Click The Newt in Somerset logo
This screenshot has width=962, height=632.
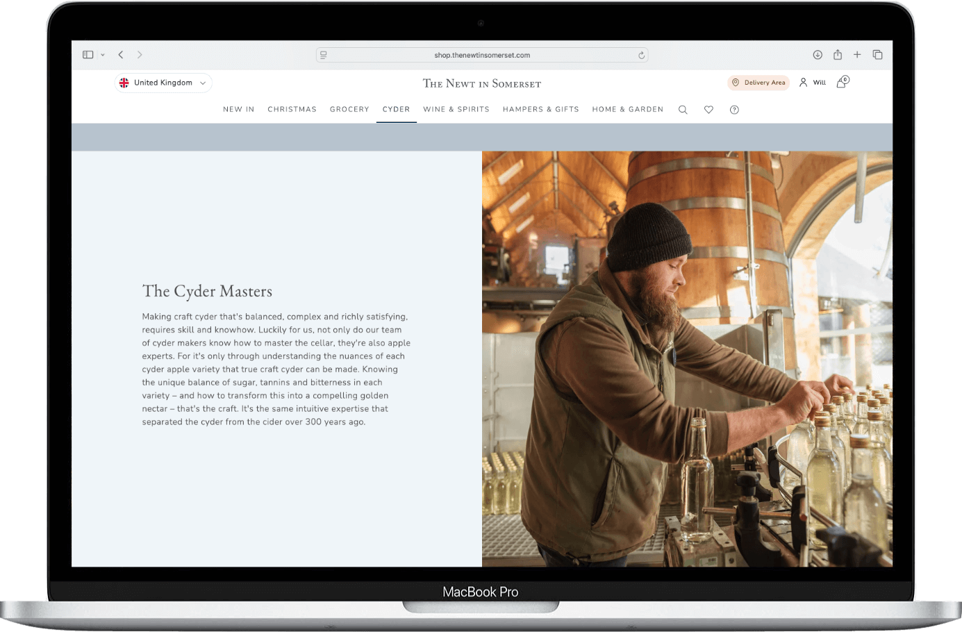click(x=481, y=83)
